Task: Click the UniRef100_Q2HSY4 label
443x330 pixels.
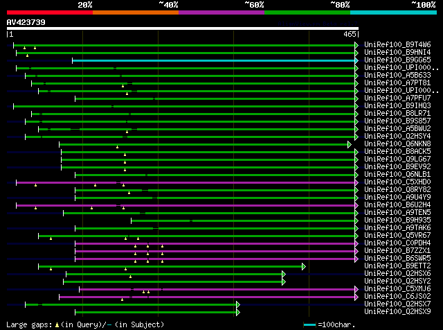Action: [397, 137]
